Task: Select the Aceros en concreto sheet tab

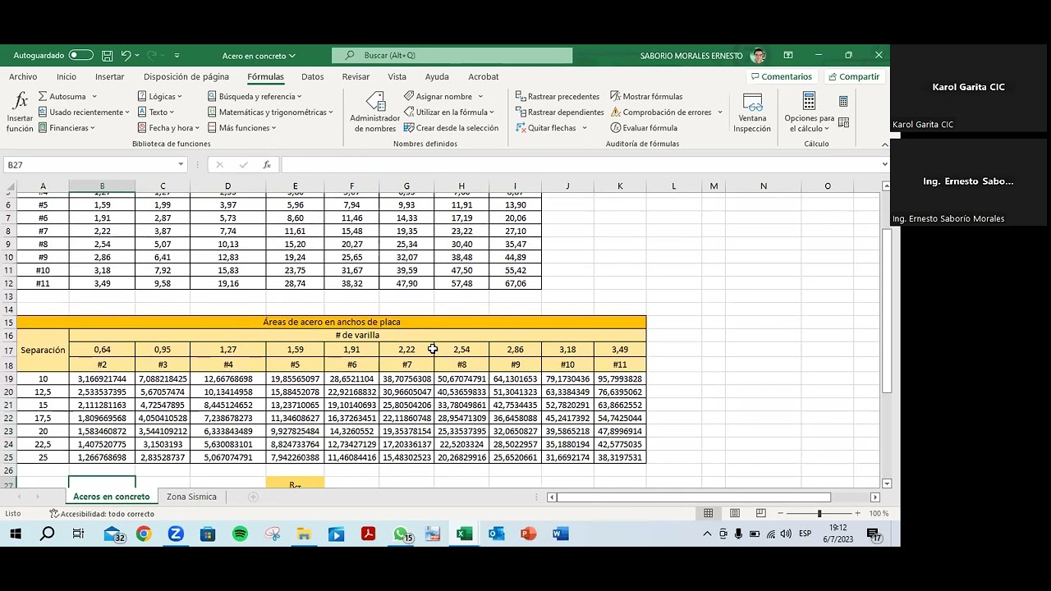Action: click(x=112, y=497)
